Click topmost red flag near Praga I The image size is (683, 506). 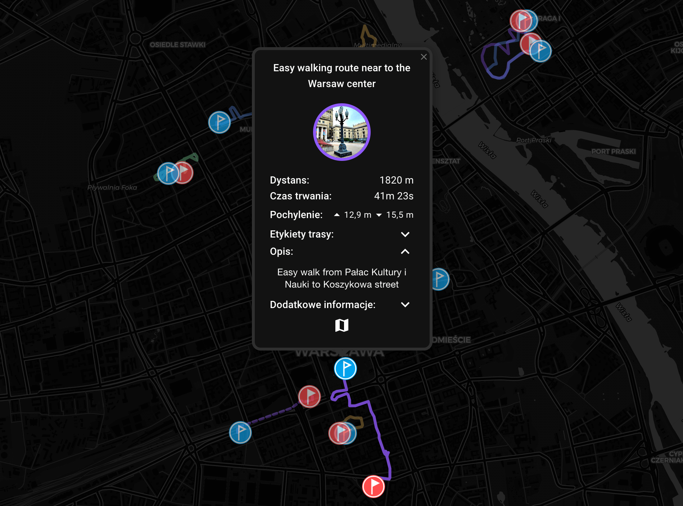click(x=520, y=21)
